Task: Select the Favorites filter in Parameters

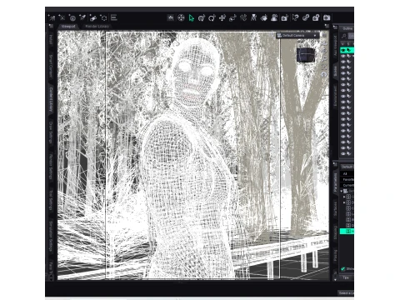Action: 347,179
